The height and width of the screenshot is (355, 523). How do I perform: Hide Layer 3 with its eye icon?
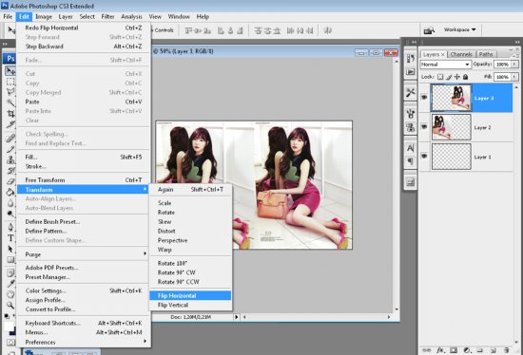pyautogui.click(x=424, y=97)
